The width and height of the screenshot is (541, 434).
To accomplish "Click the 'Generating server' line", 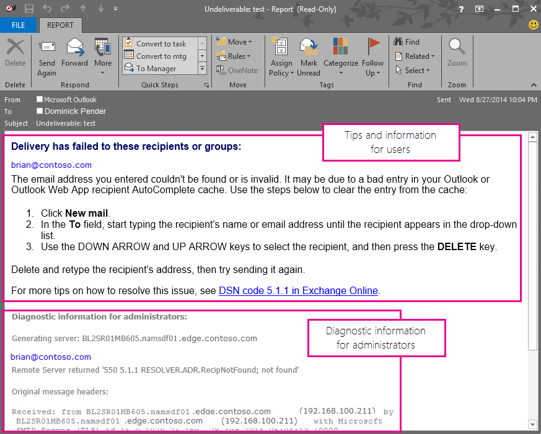I will click(x=134, y=339).
